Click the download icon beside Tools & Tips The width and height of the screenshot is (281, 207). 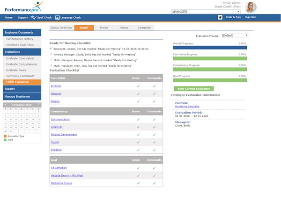point(220,17)
